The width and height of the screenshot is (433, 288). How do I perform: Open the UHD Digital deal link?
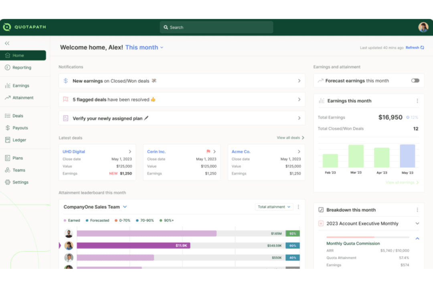click(74, 152)
